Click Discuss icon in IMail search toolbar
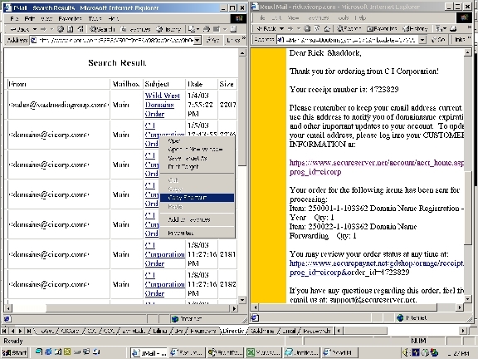Screen dimensions: 478x359 tap(233, 29)
